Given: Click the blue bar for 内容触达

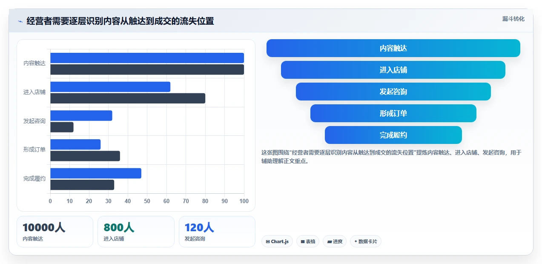Looking at the screenshot, I should coord(147,58).
